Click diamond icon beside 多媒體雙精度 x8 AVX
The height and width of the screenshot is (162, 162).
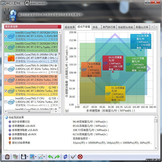click(x=10, y=134)
